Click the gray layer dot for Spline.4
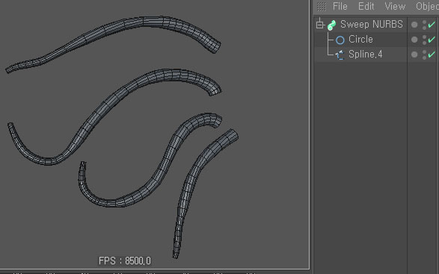439x274 pixels. (414, 55)
